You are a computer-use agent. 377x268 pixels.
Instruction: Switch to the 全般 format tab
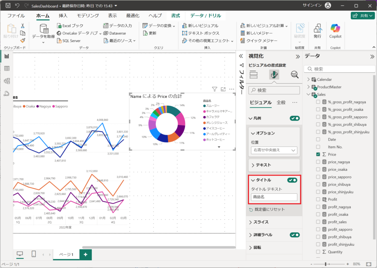[281, 102]
